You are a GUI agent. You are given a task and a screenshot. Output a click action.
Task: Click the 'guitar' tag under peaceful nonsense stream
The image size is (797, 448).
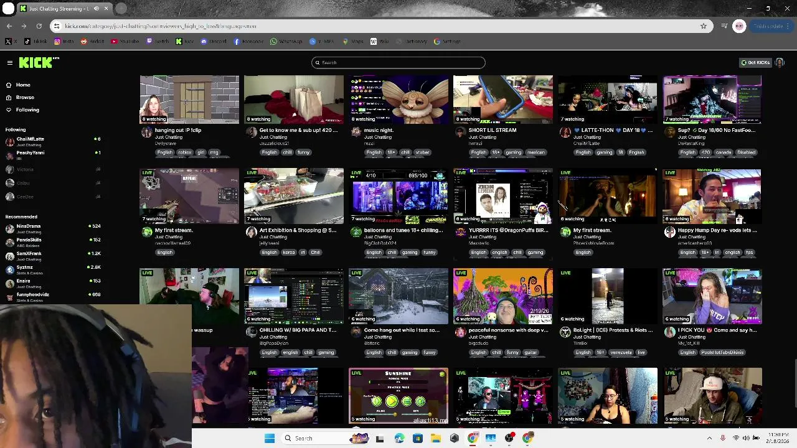531,352
